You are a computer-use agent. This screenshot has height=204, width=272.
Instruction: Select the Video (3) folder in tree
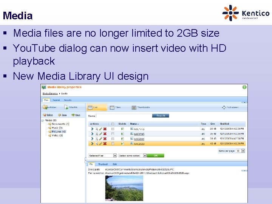[57, 136]
